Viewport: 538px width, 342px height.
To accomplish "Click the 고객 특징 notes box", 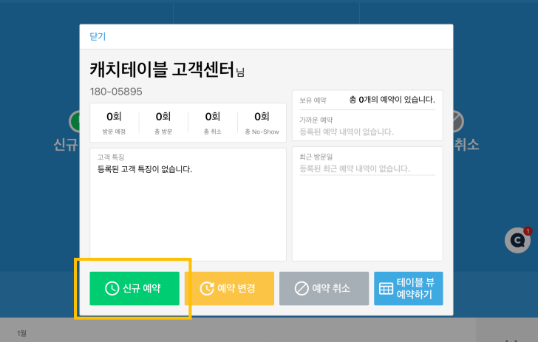I will [x=188, y=205].
